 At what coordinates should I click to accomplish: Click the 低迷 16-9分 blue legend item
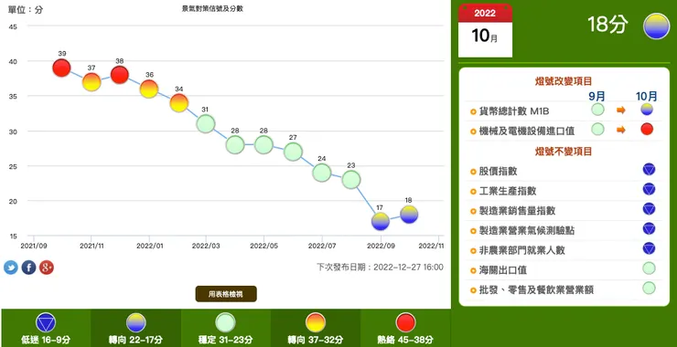pos(46,329)
